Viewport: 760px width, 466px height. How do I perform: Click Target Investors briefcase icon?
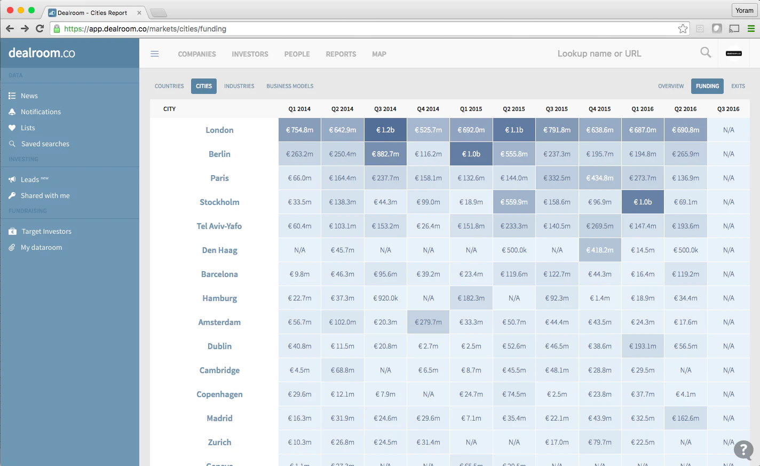12,232
